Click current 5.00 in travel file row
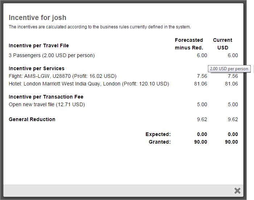This screenshot has width=254, height=200. click(233, 104)
